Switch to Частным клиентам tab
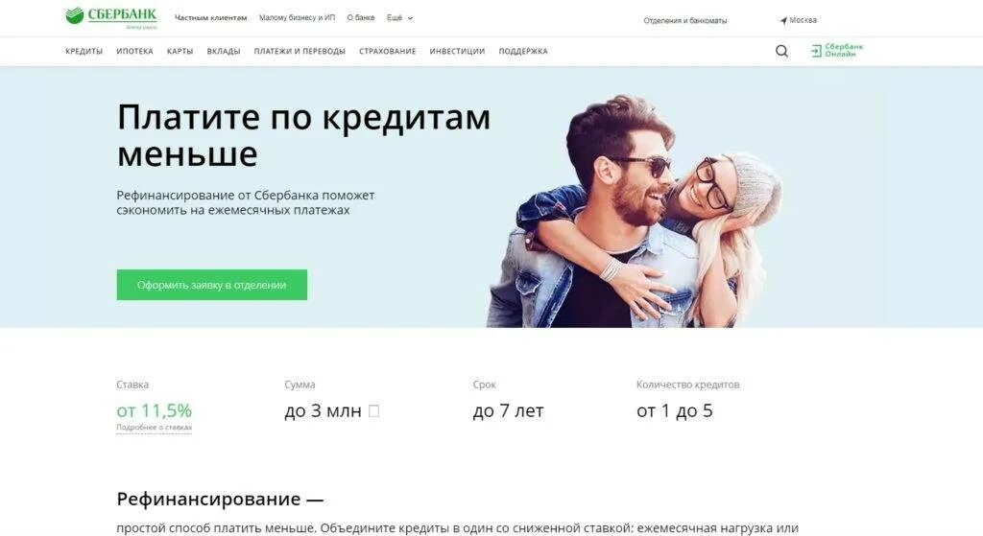983x536 pixels. click(x=210, y=18)
